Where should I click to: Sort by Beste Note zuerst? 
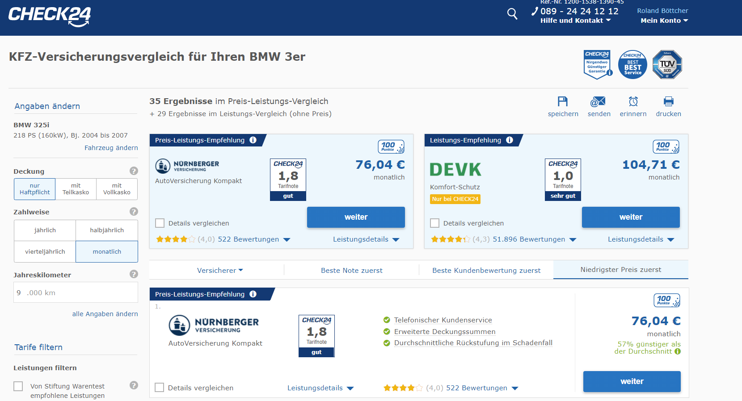(352, 270)
